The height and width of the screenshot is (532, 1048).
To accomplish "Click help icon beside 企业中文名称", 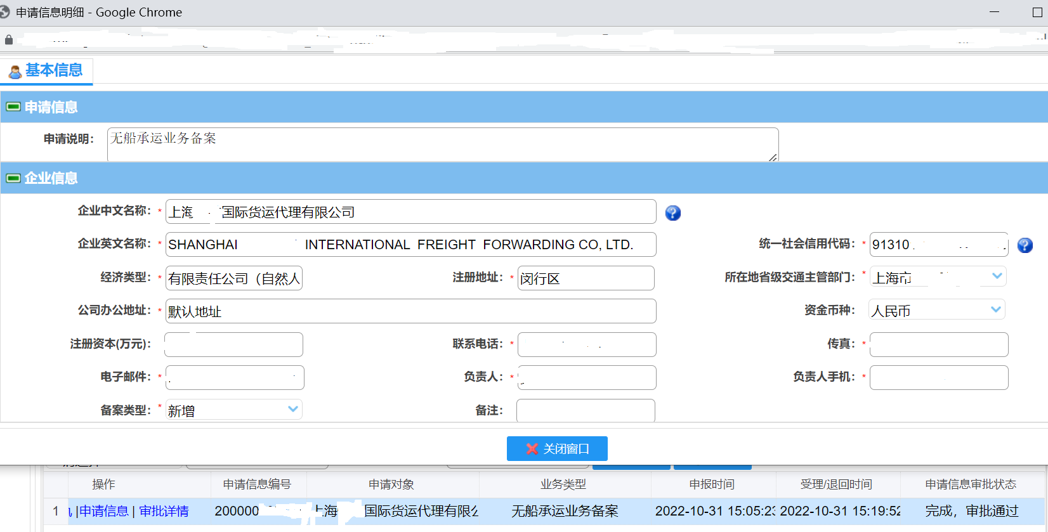I will coord(673,213).
